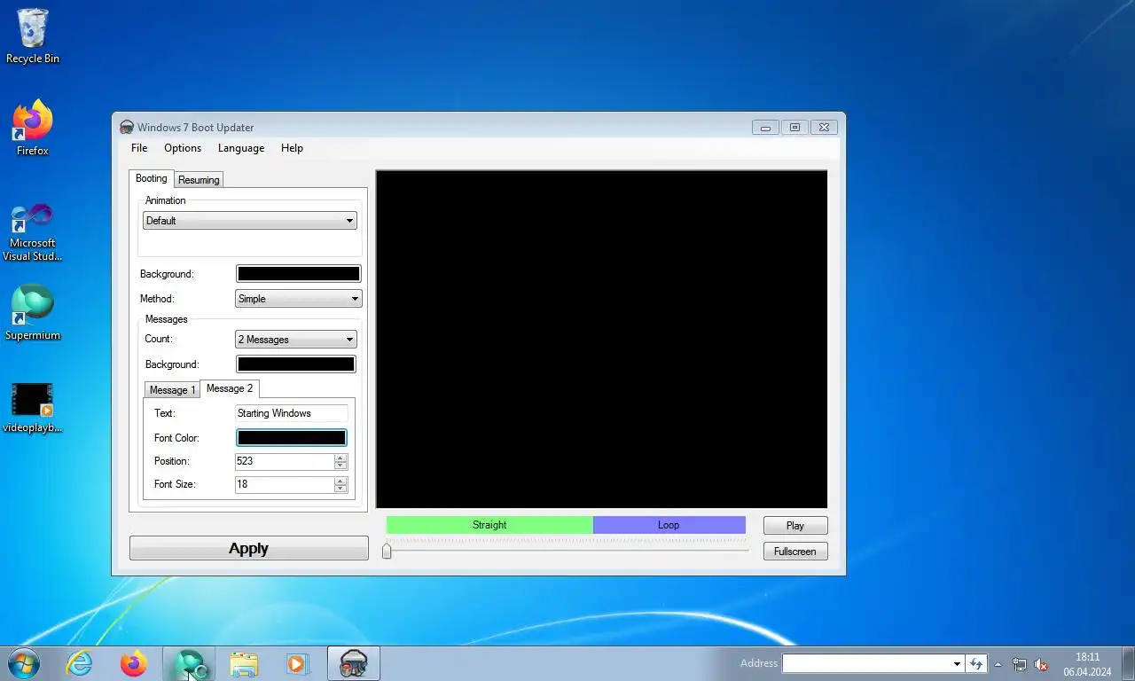Decrease the Position value with down arrow
The height and width of the screenshot is (681, 1135).
[x=340, y=466]
